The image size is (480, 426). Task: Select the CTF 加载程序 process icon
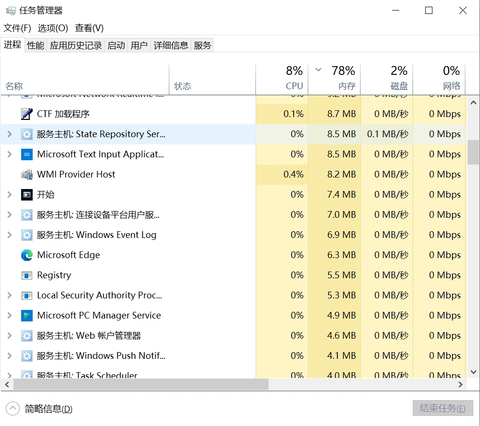tap(27, 114)
